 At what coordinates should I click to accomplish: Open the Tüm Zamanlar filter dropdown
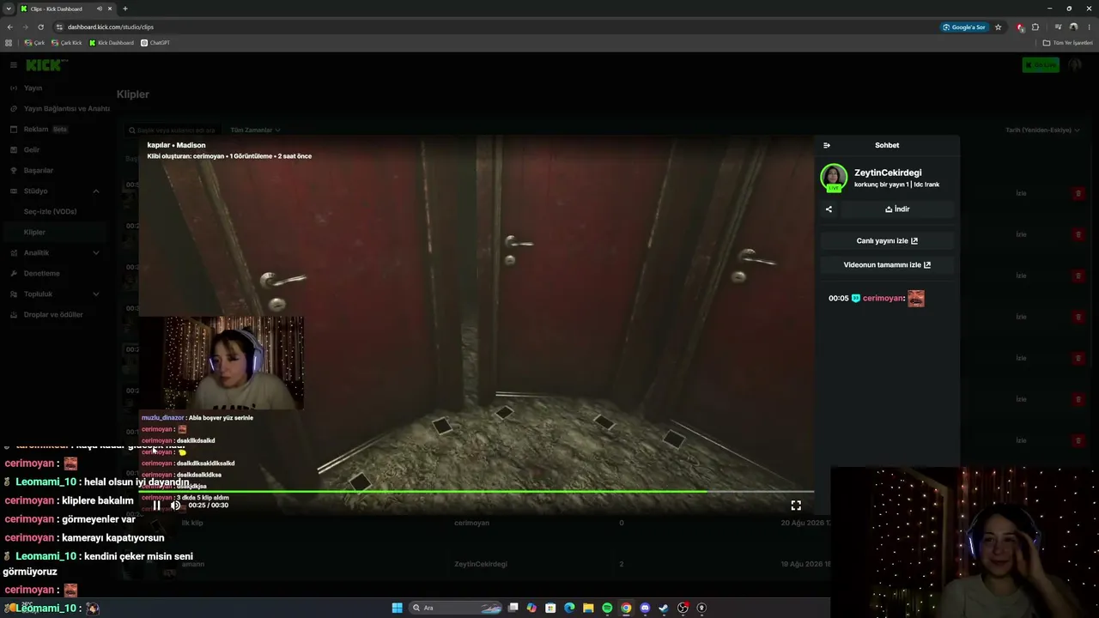pyautogui.click(x=255, y=130)
